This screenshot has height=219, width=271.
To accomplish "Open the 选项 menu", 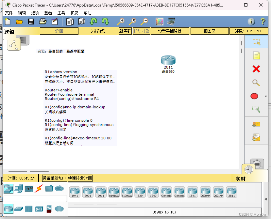I will coord(35,13).
